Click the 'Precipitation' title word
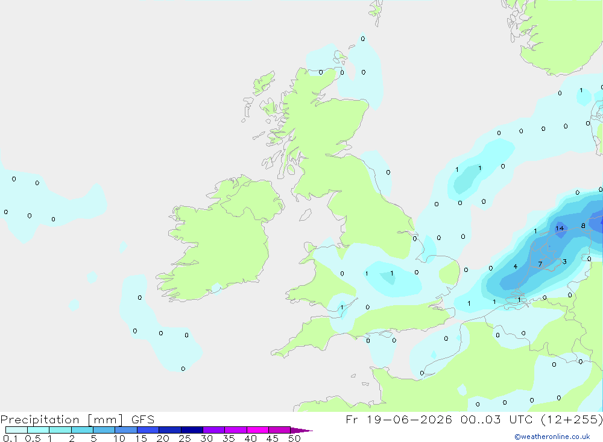 click(x=40, y=419)
